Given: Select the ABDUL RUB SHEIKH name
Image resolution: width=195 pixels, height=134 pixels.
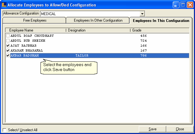Looking at the screenshot, I should point(28,41).
